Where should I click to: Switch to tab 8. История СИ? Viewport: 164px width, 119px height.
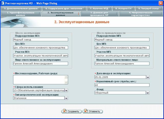tap(124, 8)
